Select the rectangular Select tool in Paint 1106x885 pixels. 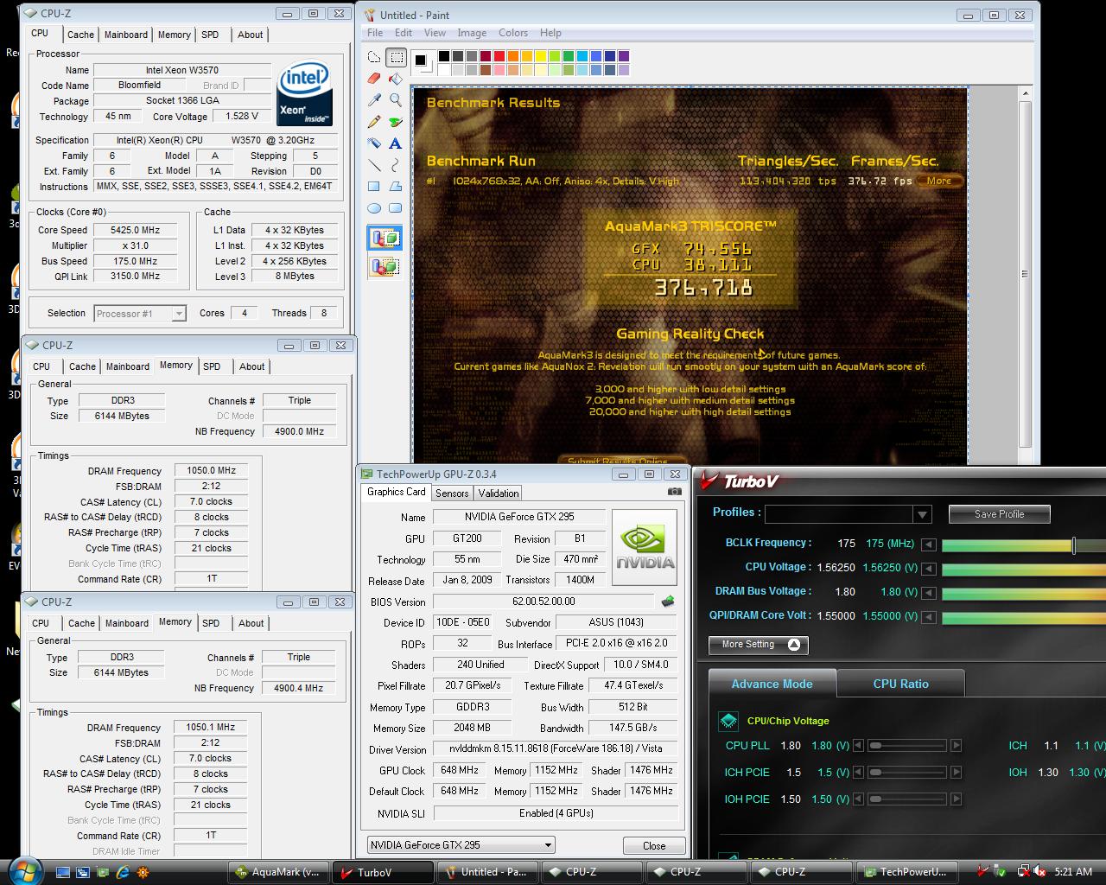pos(396,58)
